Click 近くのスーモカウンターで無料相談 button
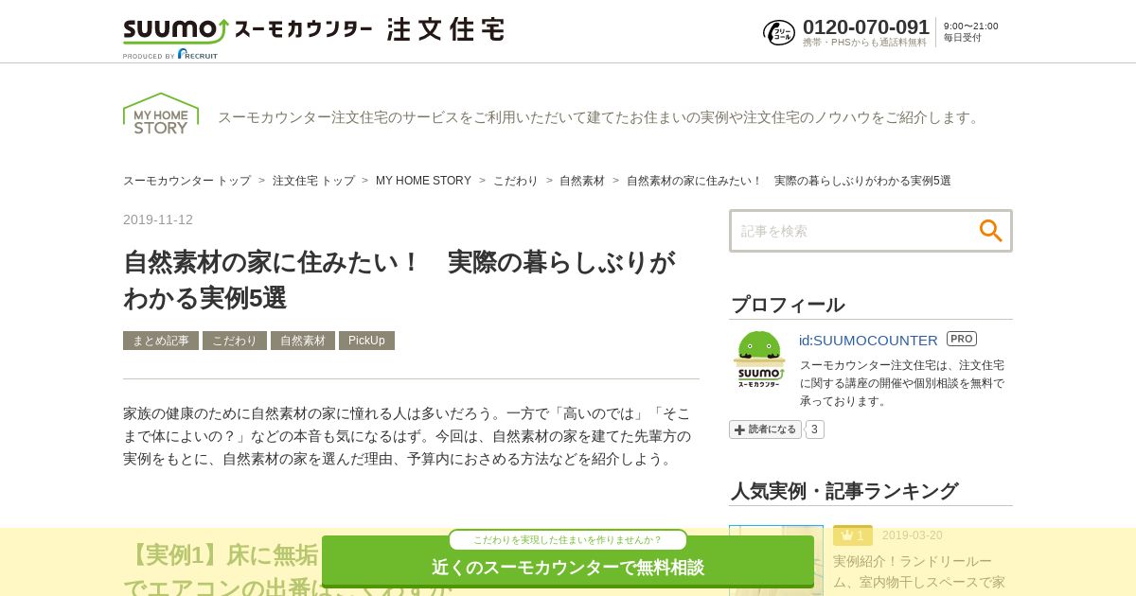The width and height of the screenshot is (1136, 596). [x=568, y=563]
